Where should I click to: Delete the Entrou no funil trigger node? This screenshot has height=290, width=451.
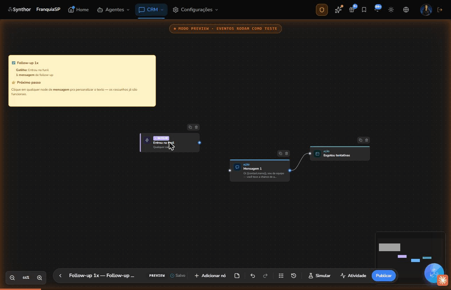(x=196, y=127)
